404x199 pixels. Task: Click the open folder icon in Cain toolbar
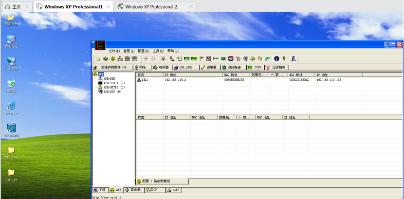(x=98, y=59)
